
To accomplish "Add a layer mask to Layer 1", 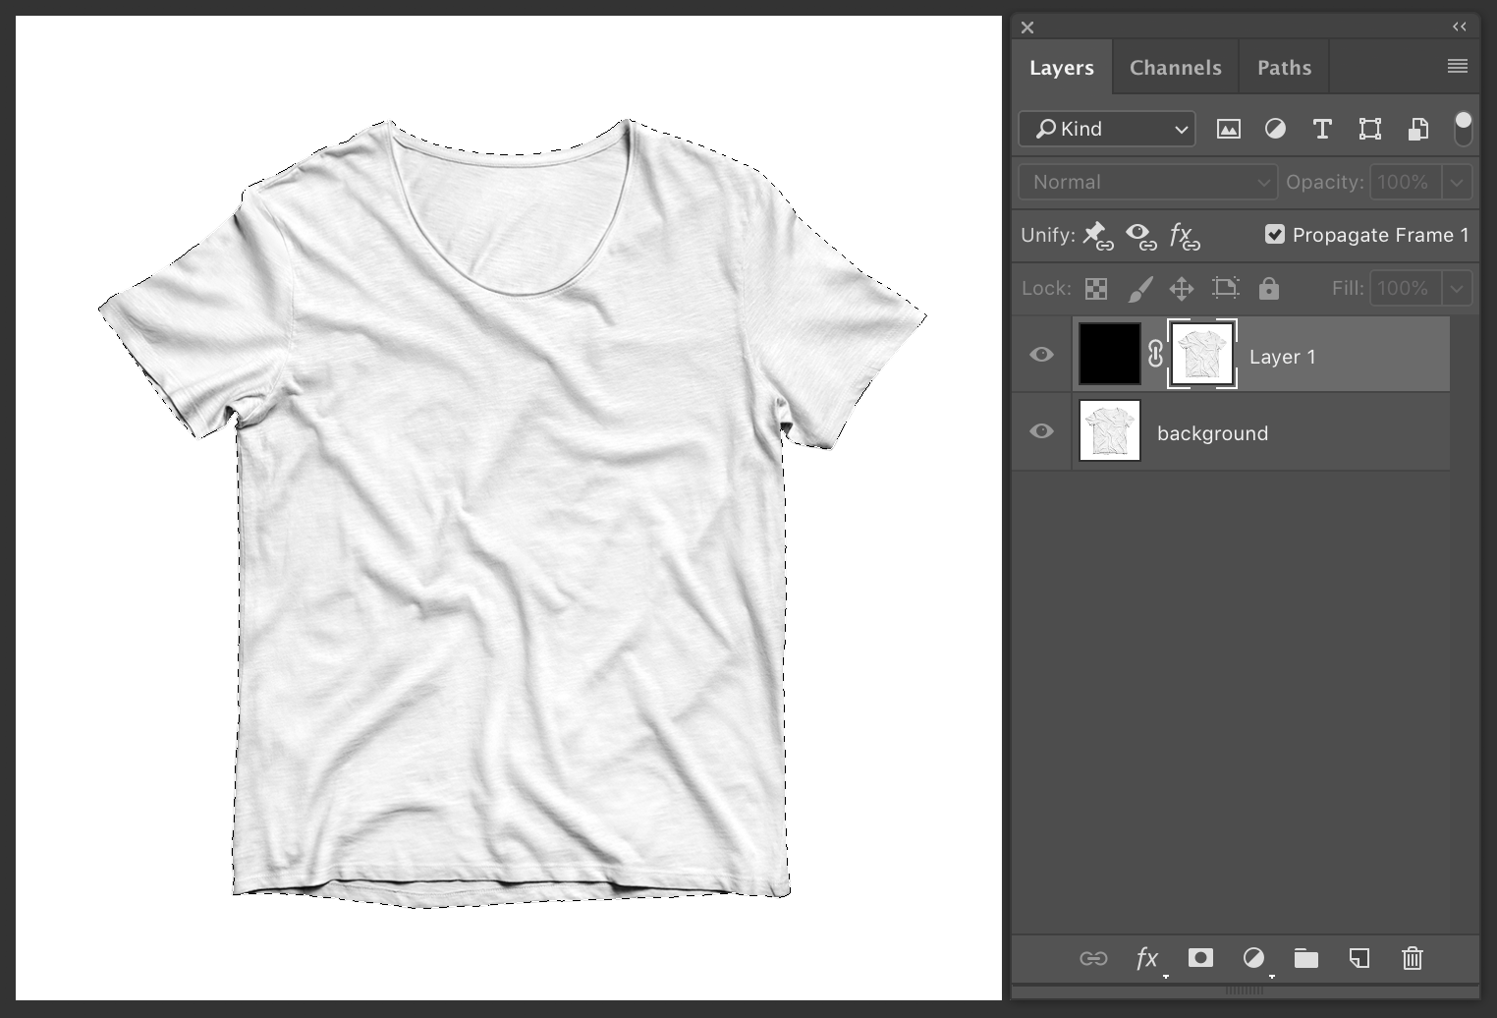I will click(x=1199, y=958).
